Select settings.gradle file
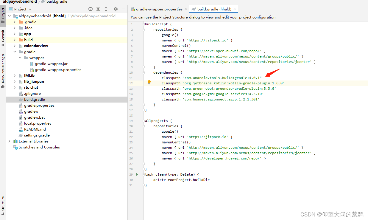The width and height of the screenshot is (368, 220). [x=37, y=135]
